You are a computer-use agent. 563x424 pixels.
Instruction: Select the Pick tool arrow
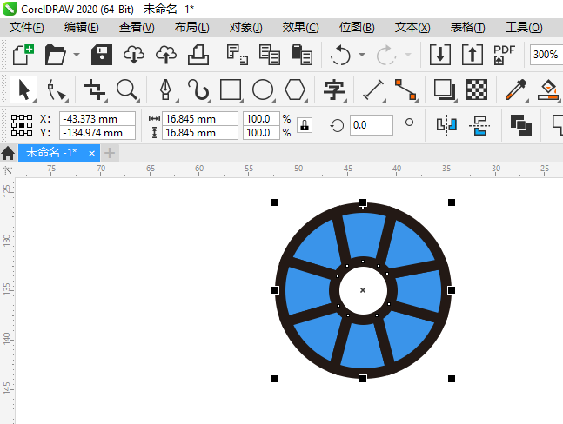pos(23,89)
